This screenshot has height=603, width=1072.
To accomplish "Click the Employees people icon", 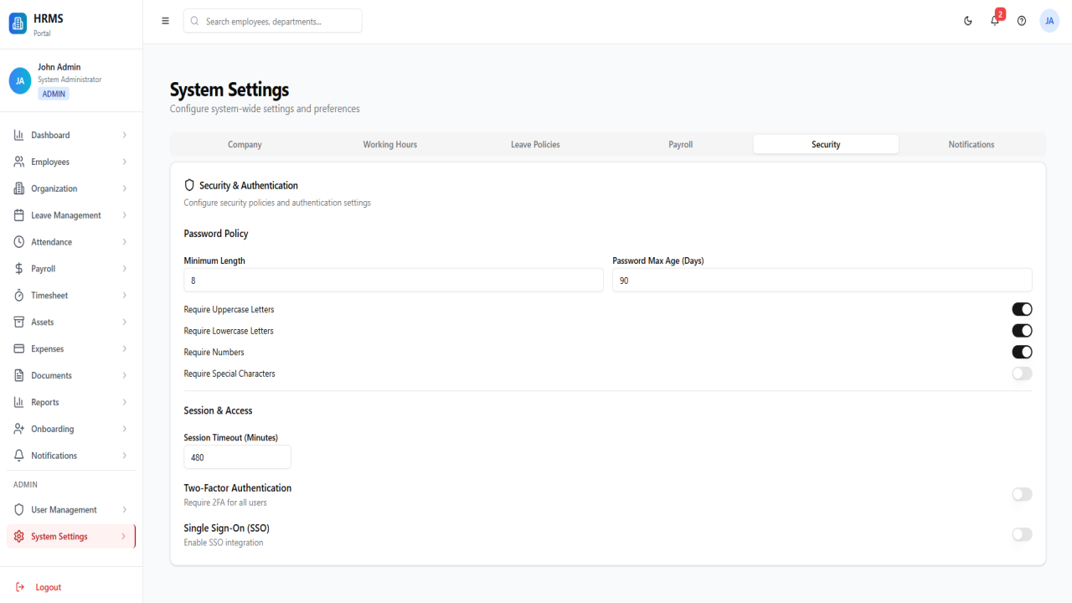I will tap(19, 162).
